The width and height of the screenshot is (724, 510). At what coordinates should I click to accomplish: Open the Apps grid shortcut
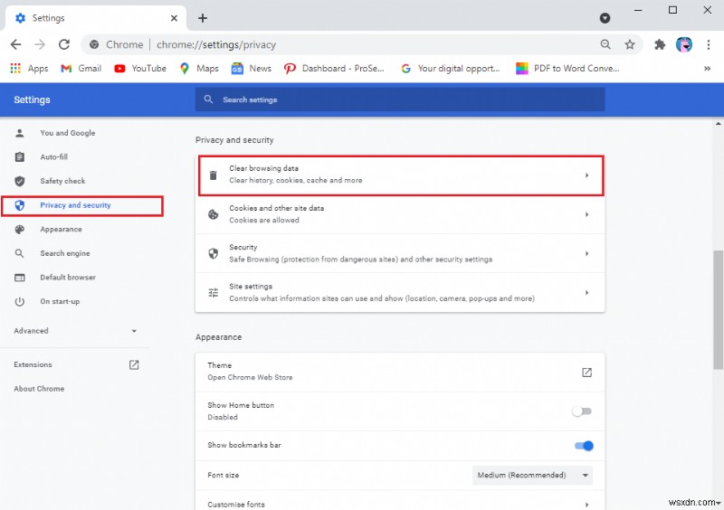[29, 68]
